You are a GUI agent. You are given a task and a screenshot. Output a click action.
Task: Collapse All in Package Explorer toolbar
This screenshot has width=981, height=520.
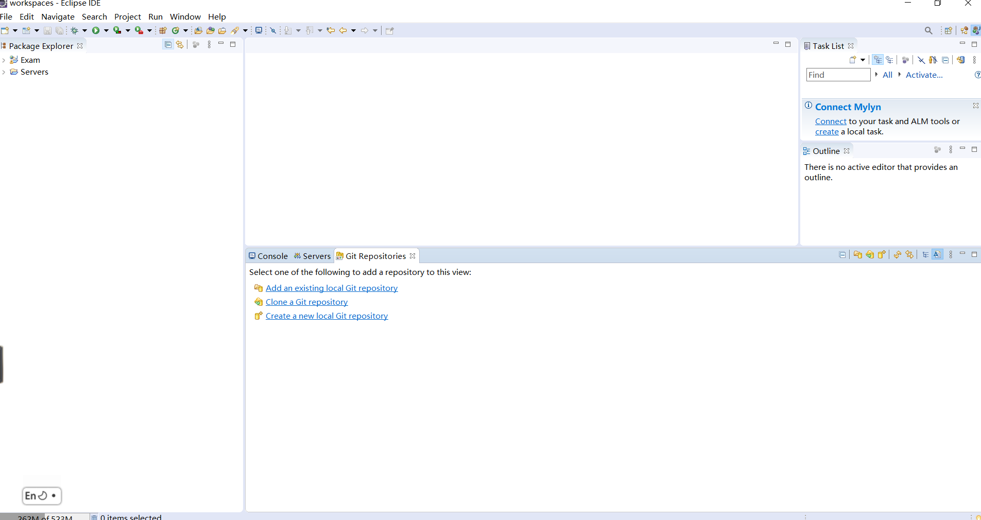pyautogui.click(x=167, y=44)
